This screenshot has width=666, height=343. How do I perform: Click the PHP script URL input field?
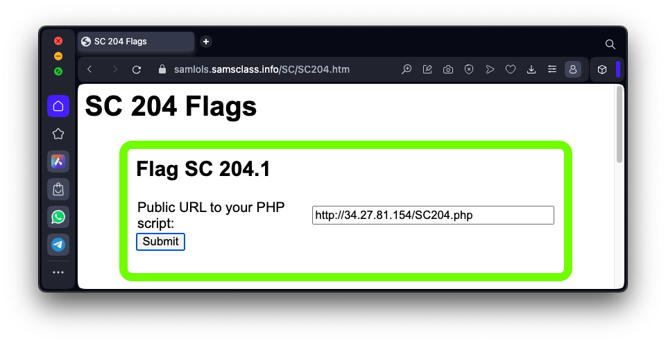[x=433, y=216]
